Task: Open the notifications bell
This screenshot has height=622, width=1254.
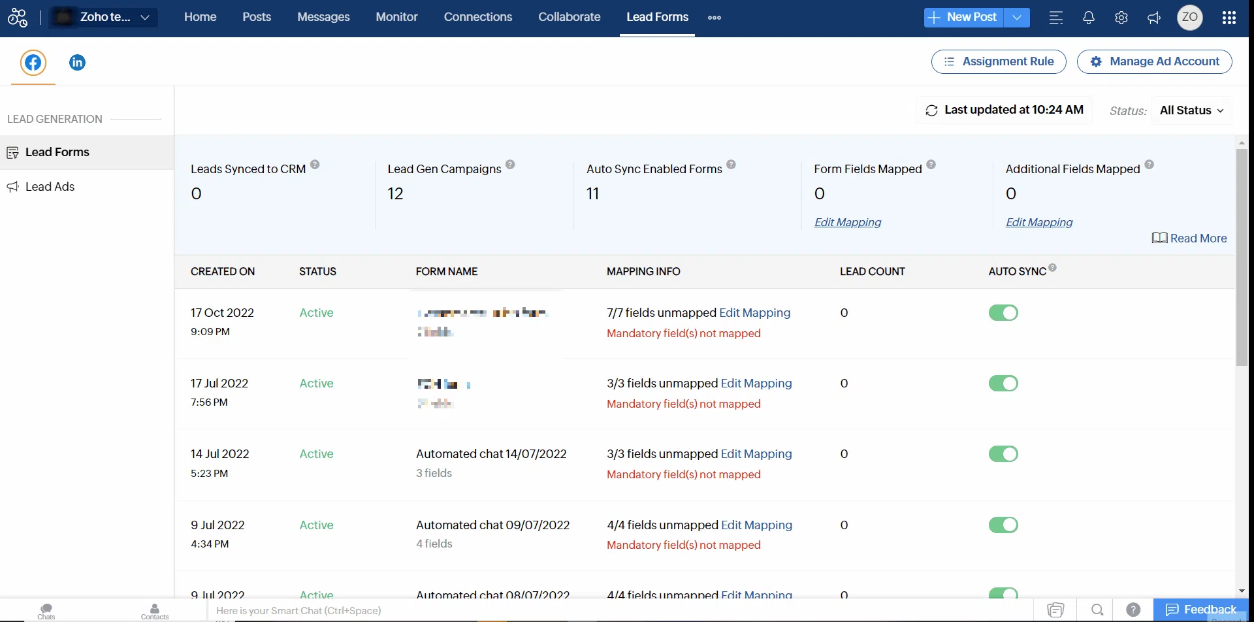Action: (1088, 18)
